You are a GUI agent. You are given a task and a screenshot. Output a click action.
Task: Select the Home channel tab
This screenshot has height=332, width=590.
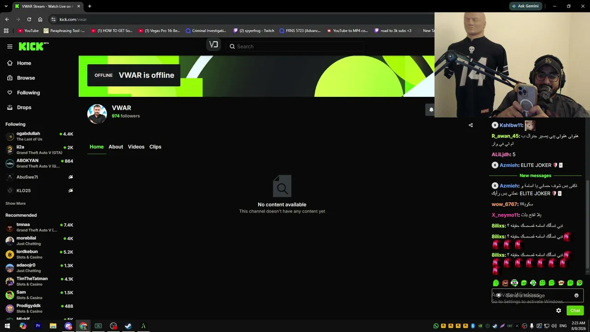(x=97, y=147)
